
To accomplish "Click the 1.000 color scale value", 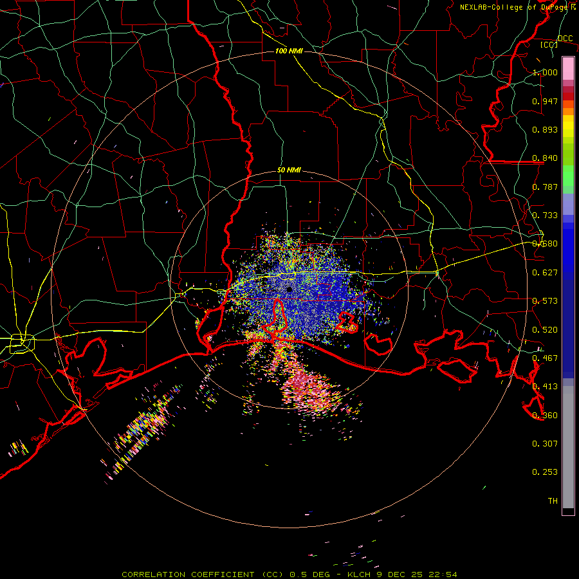I will pyautogui.click(x=545, y=72).
